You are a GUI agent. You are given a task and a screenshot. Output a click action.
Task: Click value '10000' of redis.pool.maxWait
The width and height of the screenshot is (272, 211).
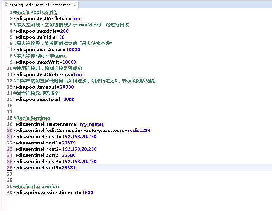click(69, 62)
